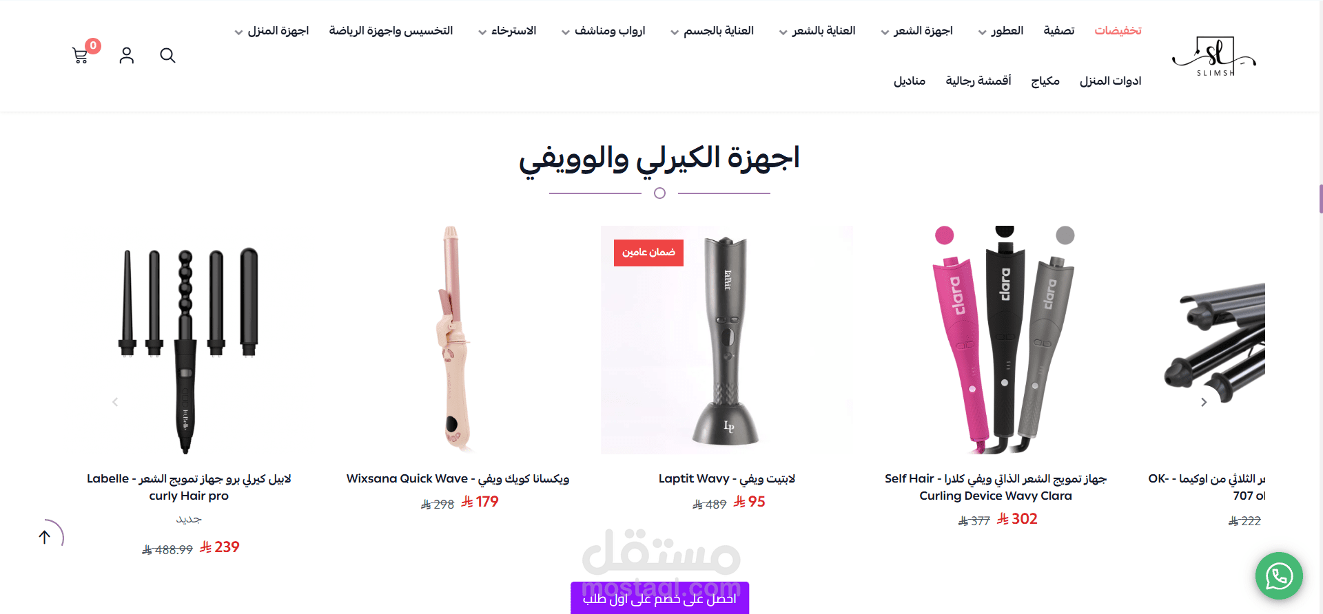Image resolution: width=1323 pixels, height=614 pixels.
Task: Select the gray Clara color swatch
Action: [x=1065, y=235]
